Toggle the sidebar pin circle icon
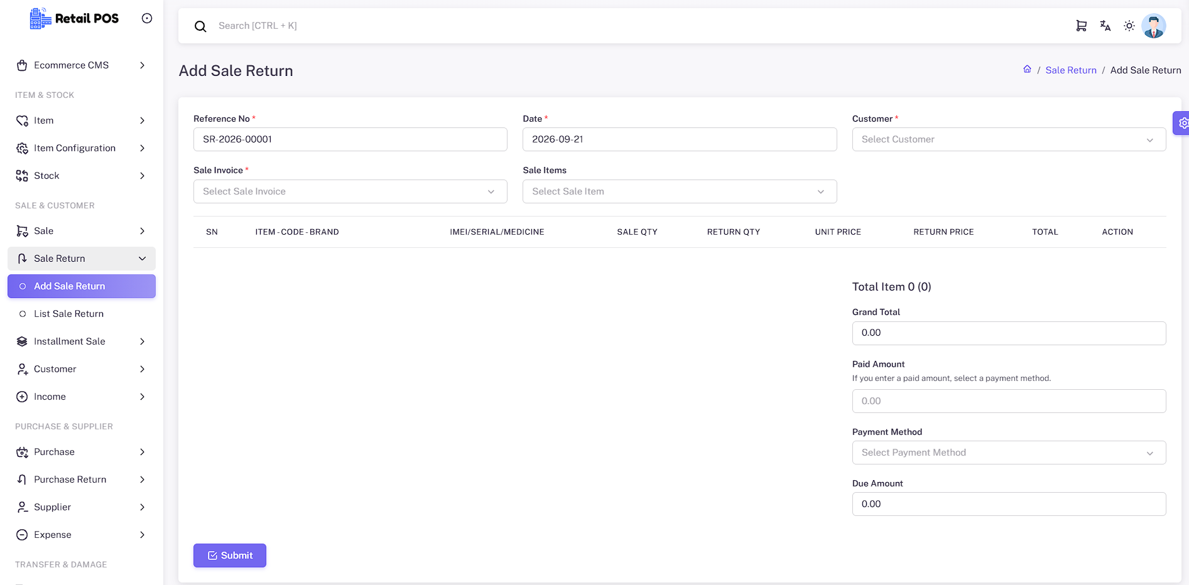This screenshot has width=1189, height=585. tap(147, 18)
